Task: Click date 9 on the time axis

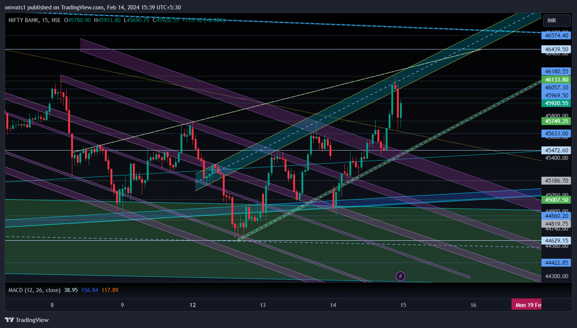Action: [x=122, y=305]
